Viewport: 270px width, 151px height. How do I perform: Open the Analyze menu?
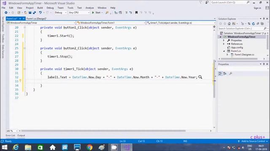pyautogui.click(x=89, y=8)
